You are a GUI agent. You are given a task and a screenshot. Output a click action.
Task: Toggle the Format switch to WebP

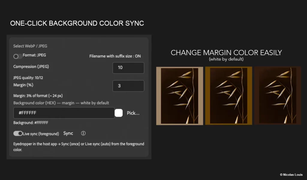tap(17, 56)
